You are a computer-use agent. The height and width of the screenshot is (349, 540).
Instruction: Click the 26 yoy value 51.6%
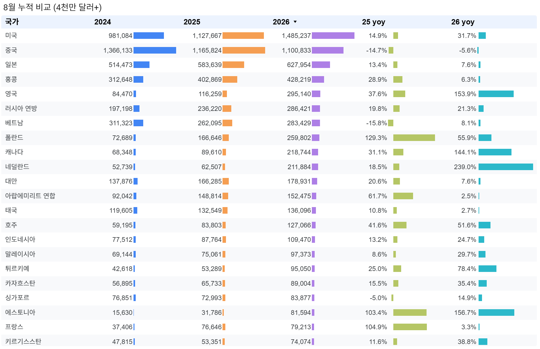tap(467, 225)
